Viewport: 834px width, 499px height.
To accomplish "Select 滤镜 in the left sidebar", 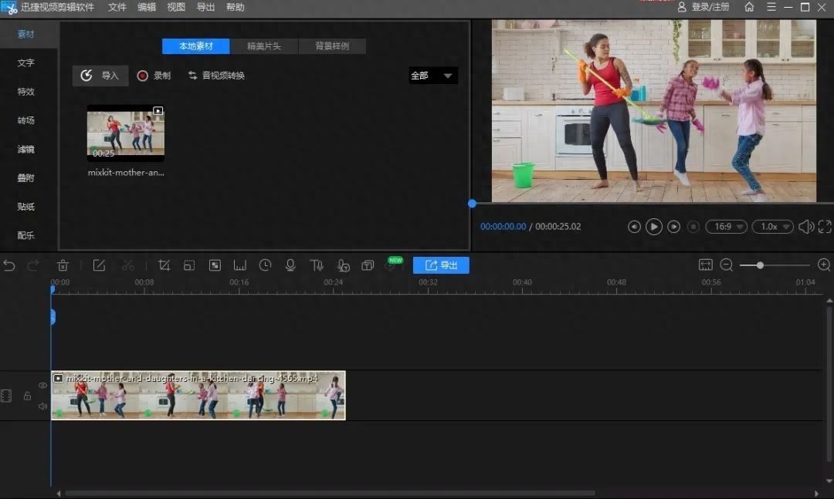I will 26,149.
